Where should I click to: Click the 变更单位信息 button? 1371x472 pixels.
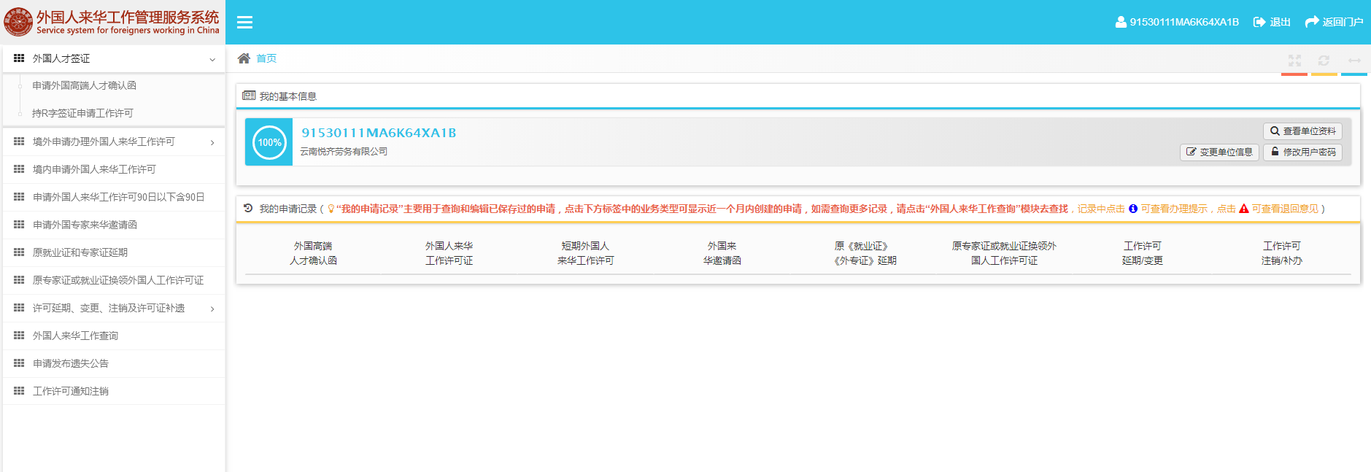pyautogui.click(x=1219, y=152)
